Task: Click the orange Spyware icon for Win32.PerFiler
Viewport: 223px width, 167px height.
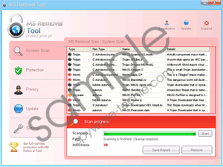Action: [70, 95]
